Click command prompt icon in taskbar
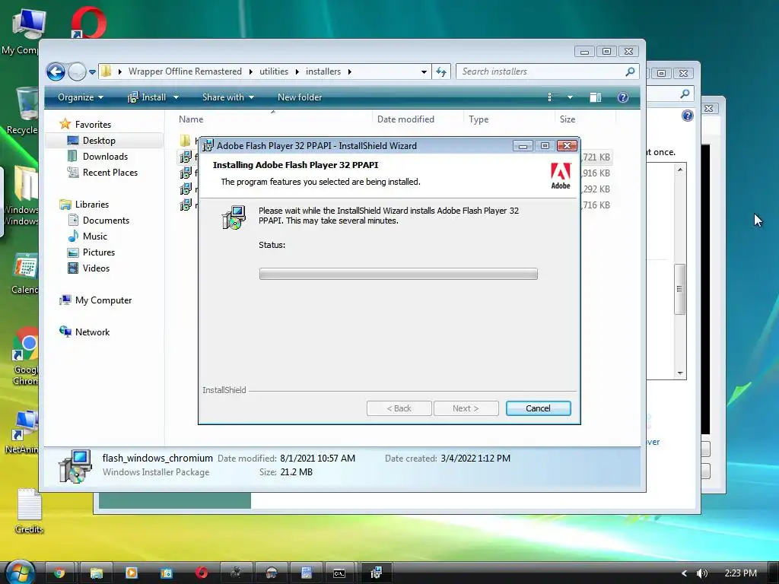779x584 pixels. pyautogui.click(x=339, y=573)
